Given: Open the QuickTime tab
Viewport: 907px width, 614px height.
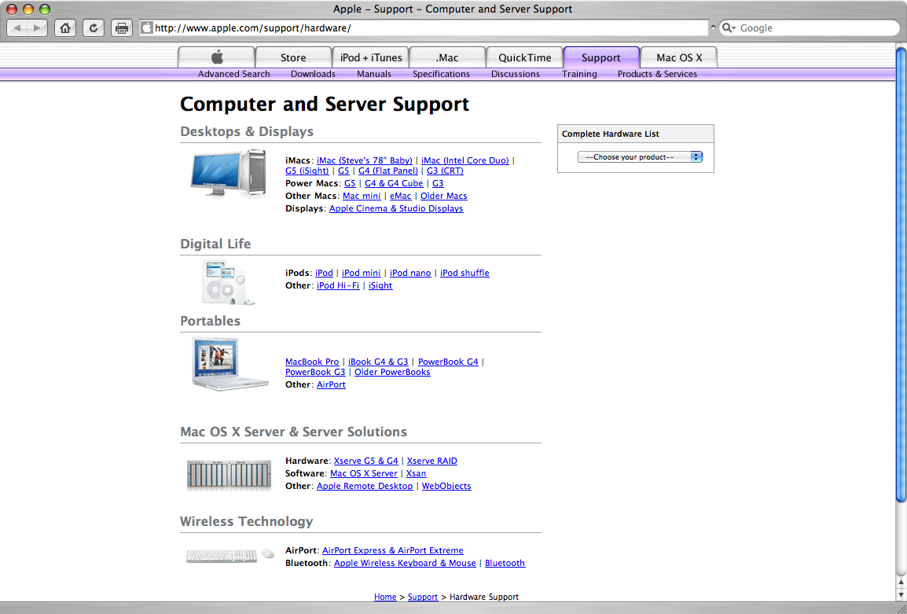Looking at the screenshot, I should click(x=525, y=57).
